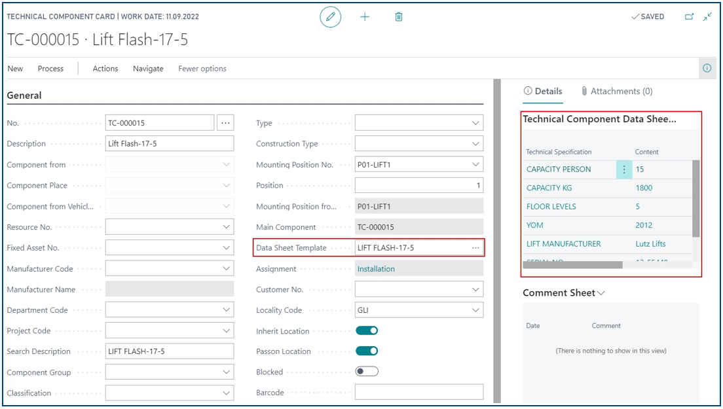The width and height of the screenshot is (723, 409).
Task: Open the CAPACITY PERSON specification link
Action: 559,169
